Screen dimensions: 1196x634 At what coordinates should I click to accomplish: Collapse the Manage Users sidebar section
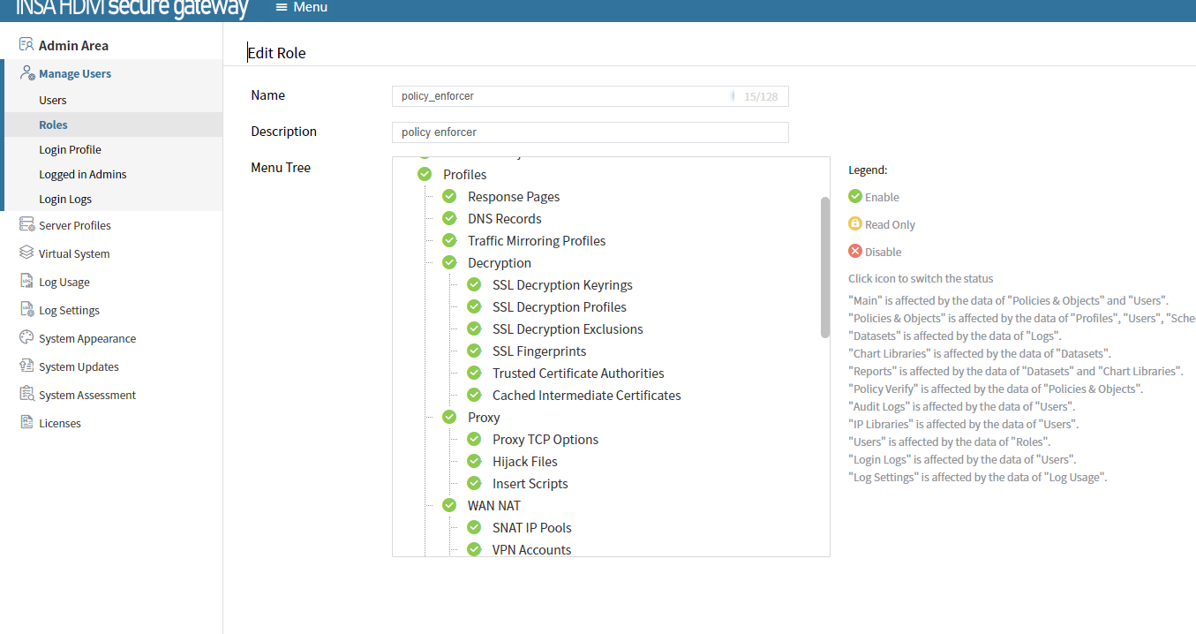[x=75, y=73]
